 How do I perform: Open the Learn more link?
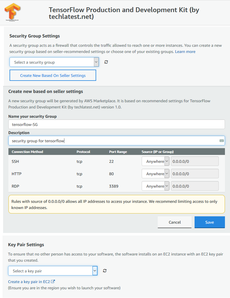[x=185, y=52]
